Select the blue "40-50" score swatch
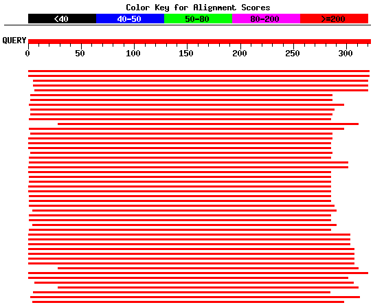The image size is (373, 305). (x=130, y=19)
